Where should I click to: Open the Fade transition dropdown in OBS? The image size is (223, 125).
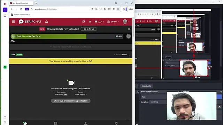tap(154, 97)
